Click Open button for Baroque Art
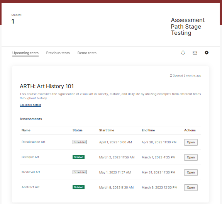This screenshot has width=222, height=204. (x=191, y=157)
